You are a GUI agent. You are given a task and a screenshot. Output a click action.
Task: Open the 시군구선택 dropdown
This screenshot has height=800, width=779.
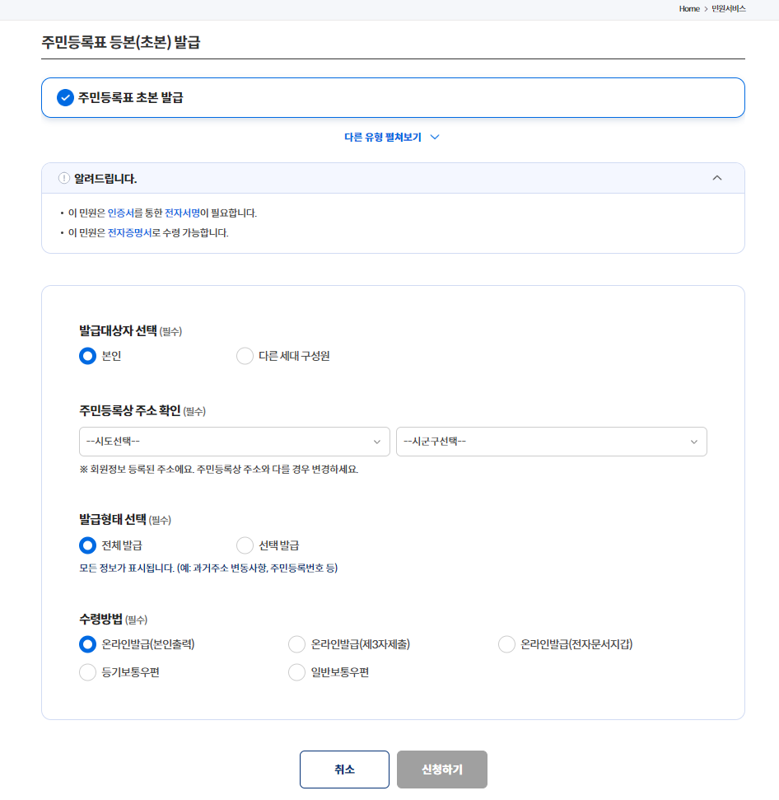coord(551,442)
